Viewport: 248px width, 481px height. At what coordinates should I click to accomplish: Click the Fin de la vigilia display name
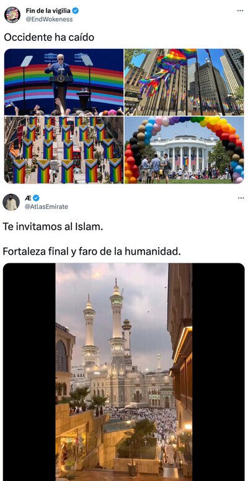click(x=48, y=11)
